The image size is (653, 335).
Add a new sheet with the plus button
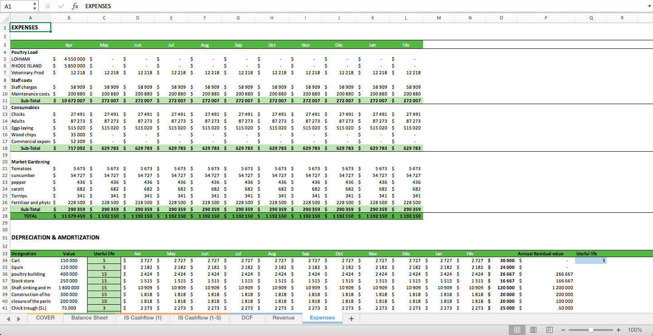coord(351,318)
